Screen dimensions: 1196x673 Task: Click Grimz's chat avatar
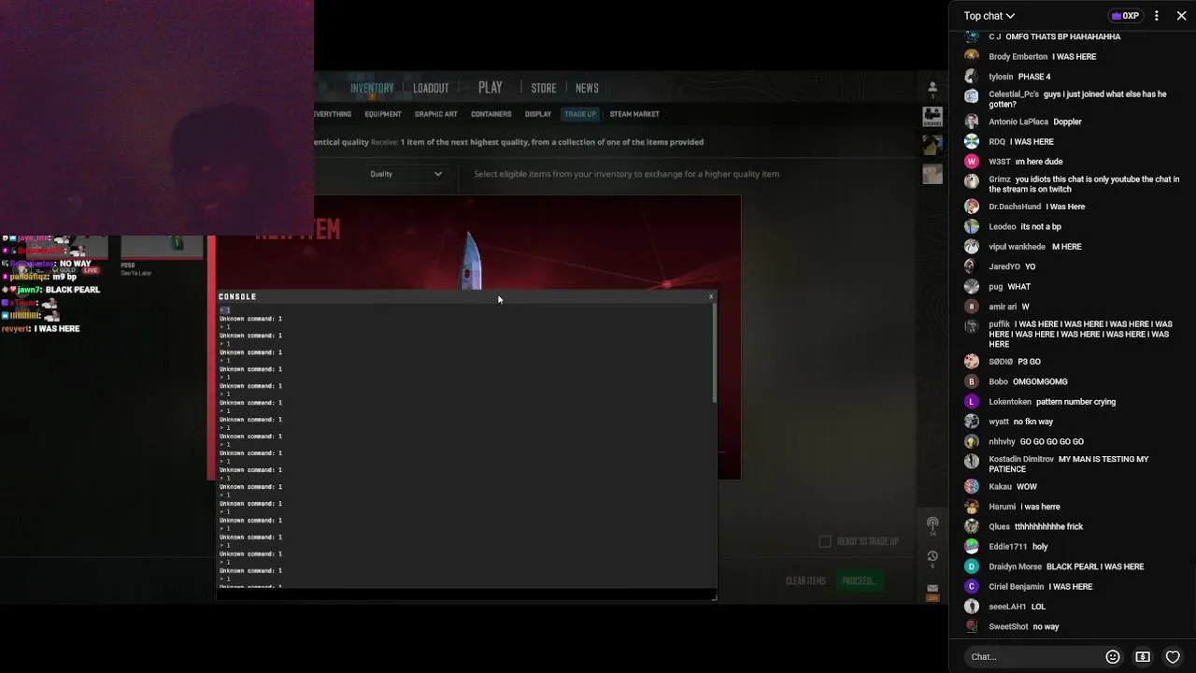[x=972, y=181]
